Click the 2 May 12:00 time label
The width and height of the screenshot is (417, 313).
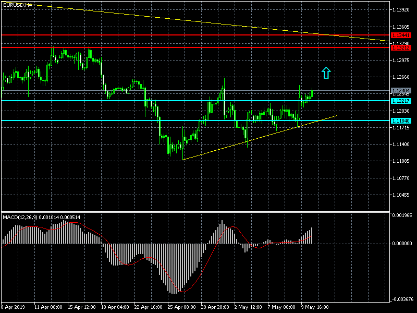(248, 307)
